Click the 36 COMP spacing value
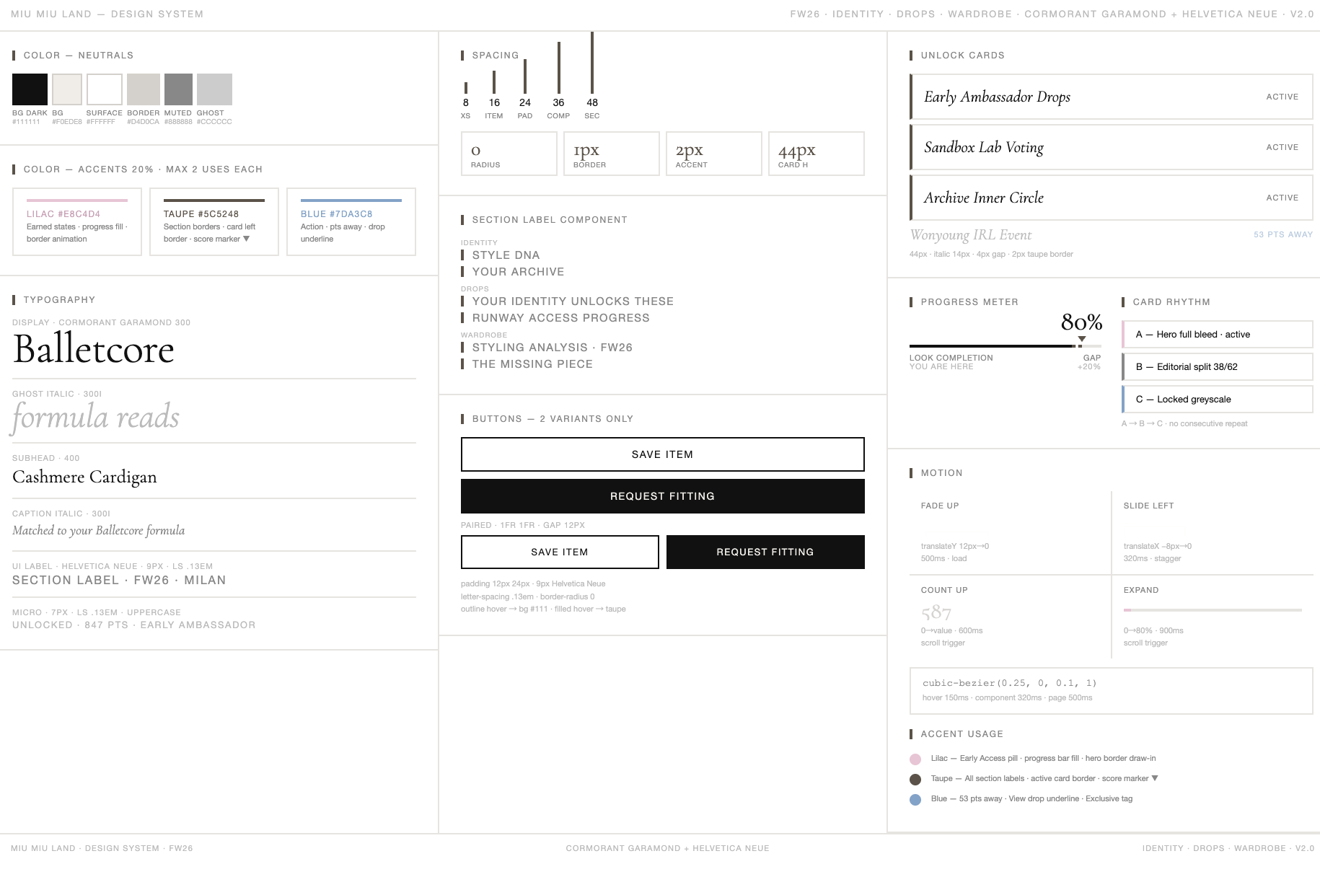Image resolution: width=1320 pixels, height=877 pixels. click(558, 102)
